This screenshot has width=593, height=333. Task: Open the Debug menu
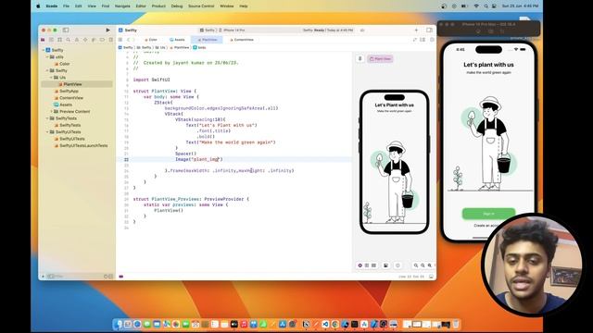177,6
